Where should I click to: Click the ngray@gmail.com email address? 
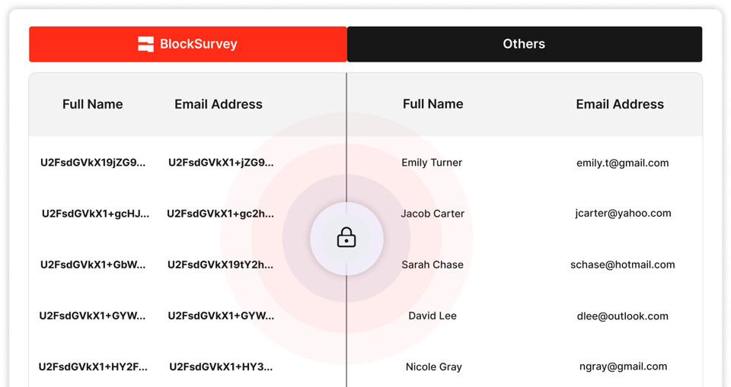[x=623, y=366]
